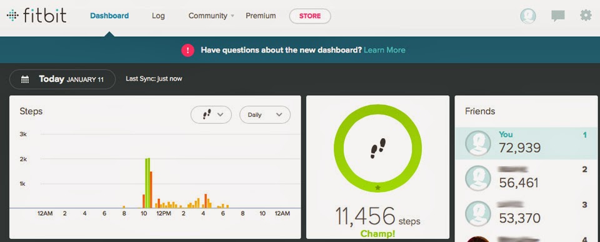
Task: Click the tallest green bar in Steps chart
Action: point(147,183)
